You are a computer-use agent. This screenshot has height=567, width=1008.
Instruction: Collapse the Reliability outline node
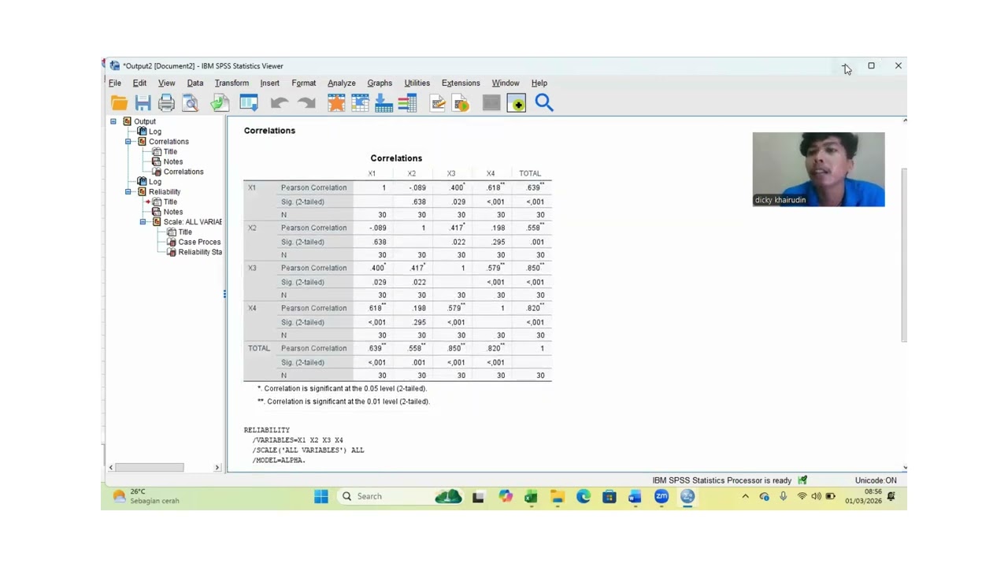(x=128, y=191)
